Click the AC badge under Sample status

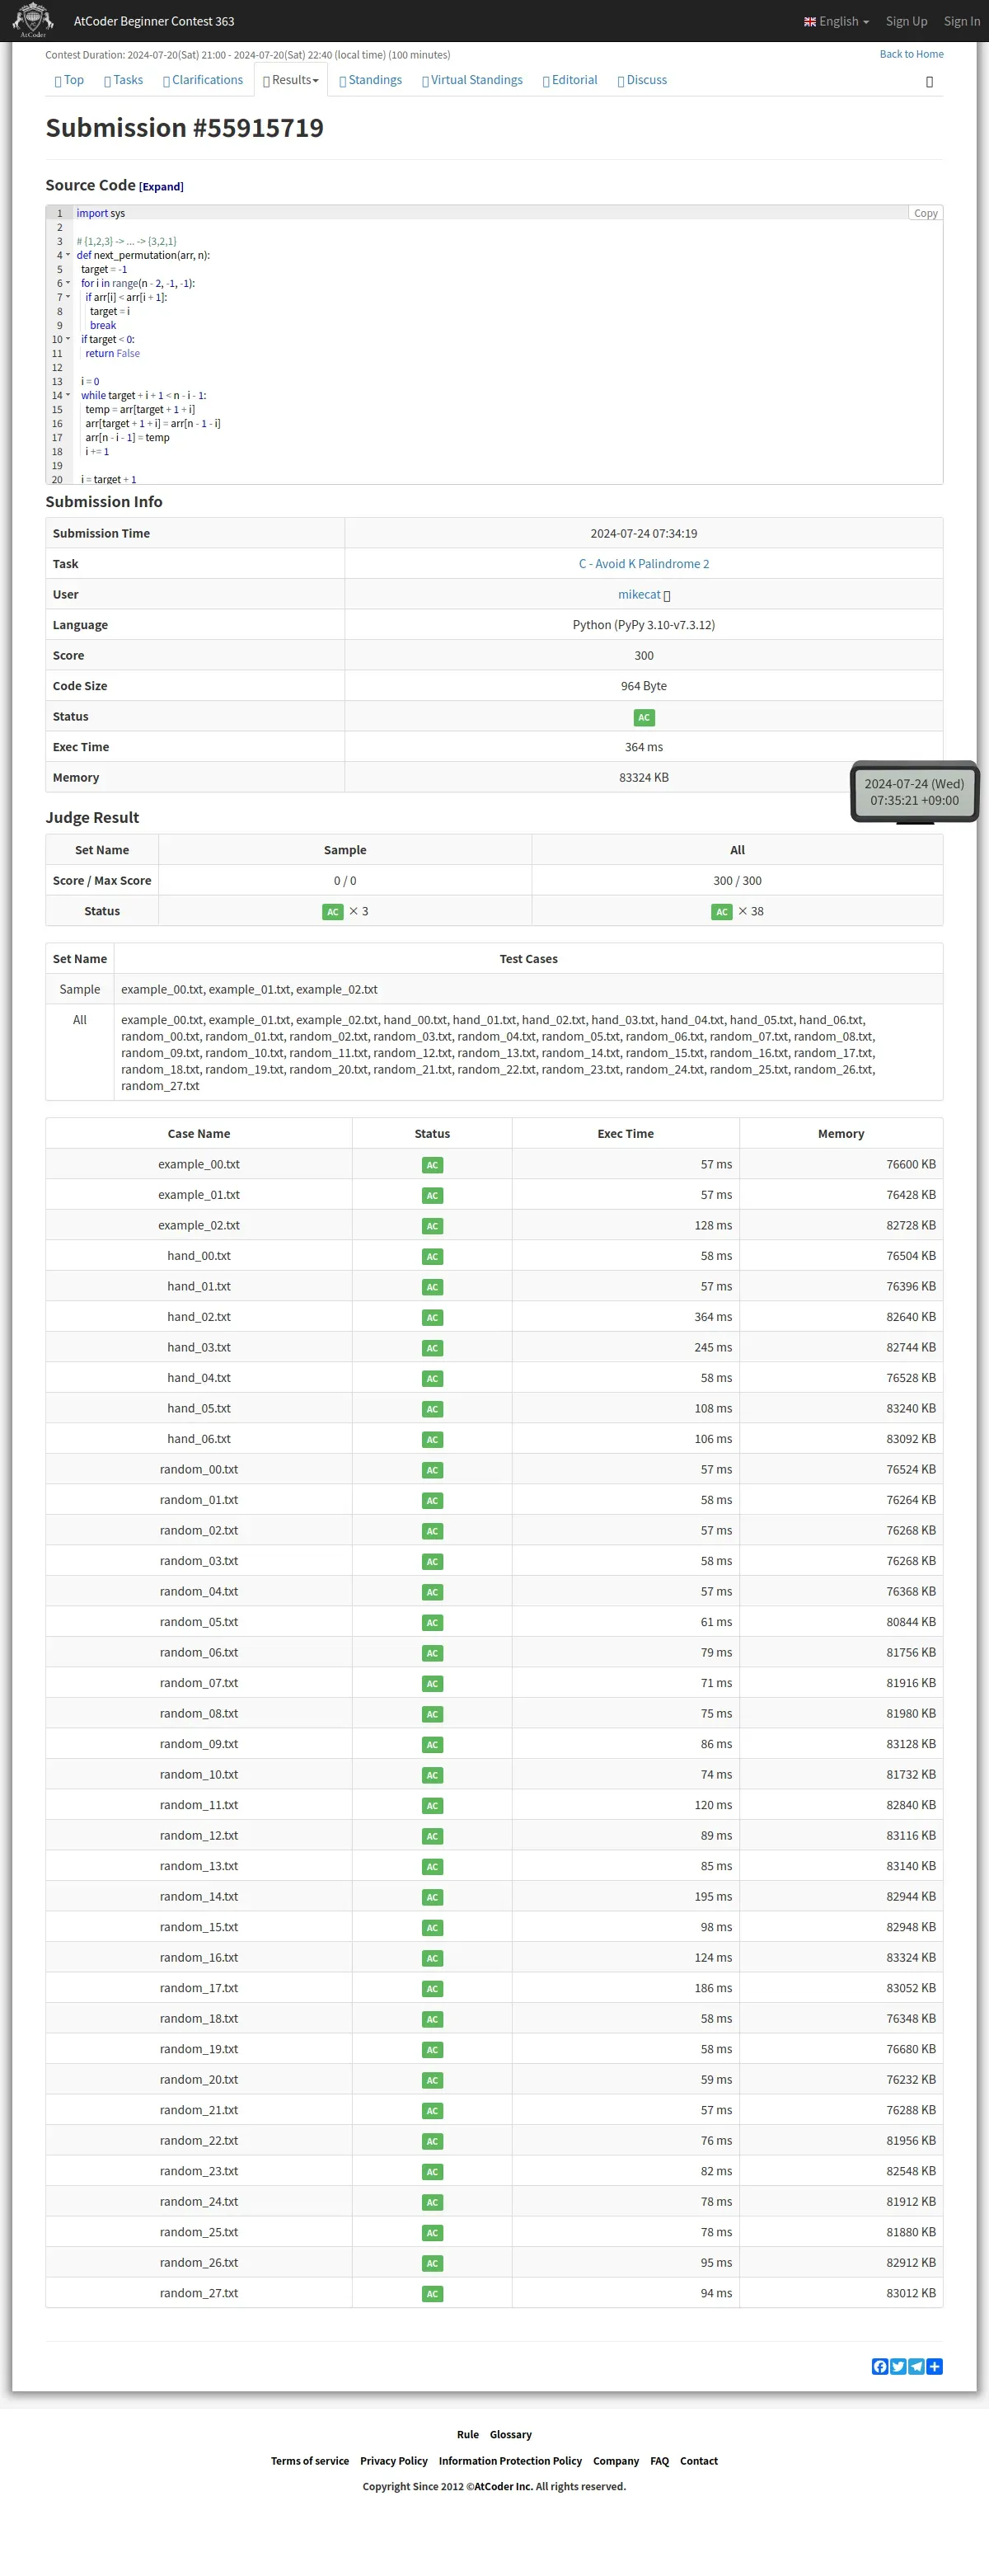(x=333, y=911)
